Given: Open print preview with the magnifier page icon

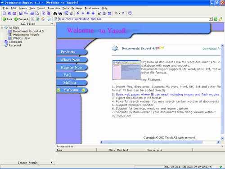Looking at the screenshot, I should click(37, 14).
